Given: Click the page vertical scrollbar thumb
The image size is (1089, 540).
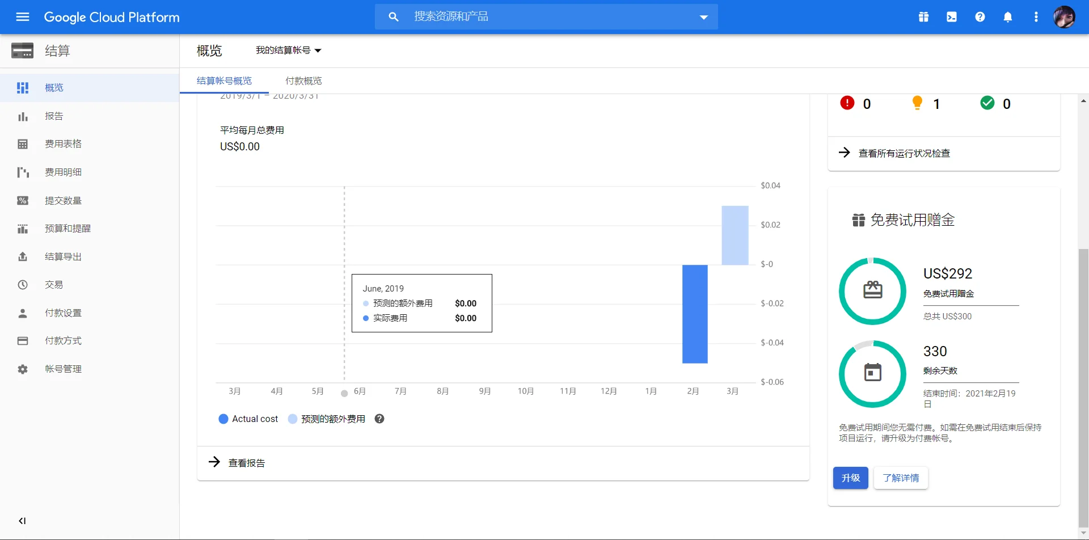Looking at the screenshot, I should (x=1083, y=387).
